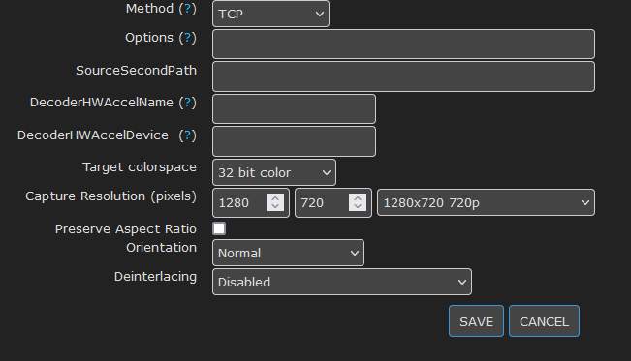Open help link for DecoderHWAccelName
This screenshot has height=361, width=631.
click(x=187, y=103)
